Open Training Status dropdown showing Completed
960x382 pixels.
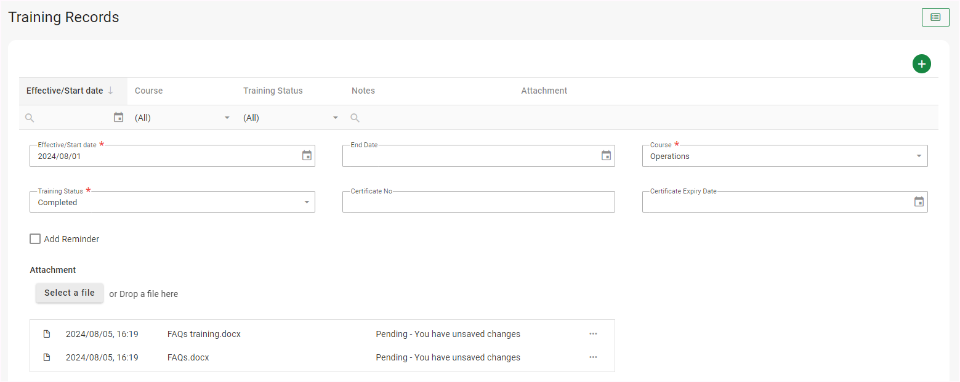pos(306,202)
